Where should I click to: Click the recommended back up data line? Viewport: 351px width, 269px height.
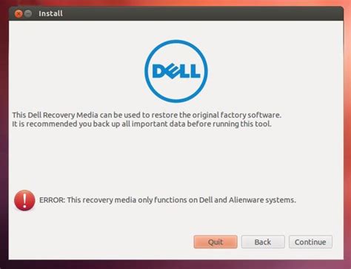(141, 124)
